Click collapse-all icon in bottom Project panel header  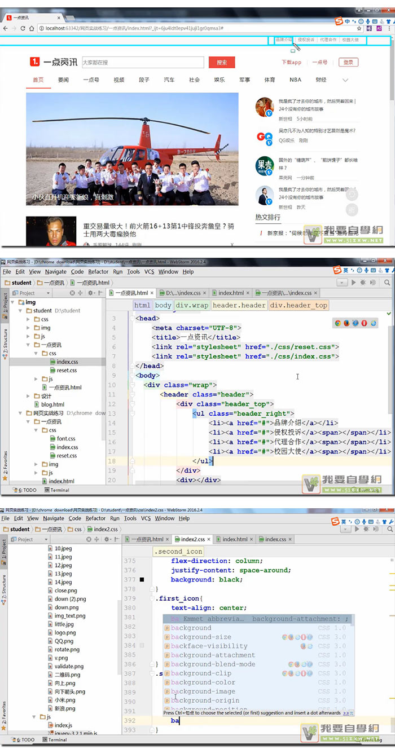[97, 539]
